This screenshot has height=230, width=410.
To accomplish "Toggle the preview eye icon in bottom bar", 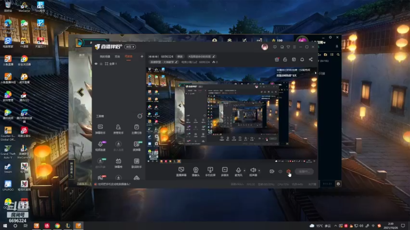I will coord(280,171).
